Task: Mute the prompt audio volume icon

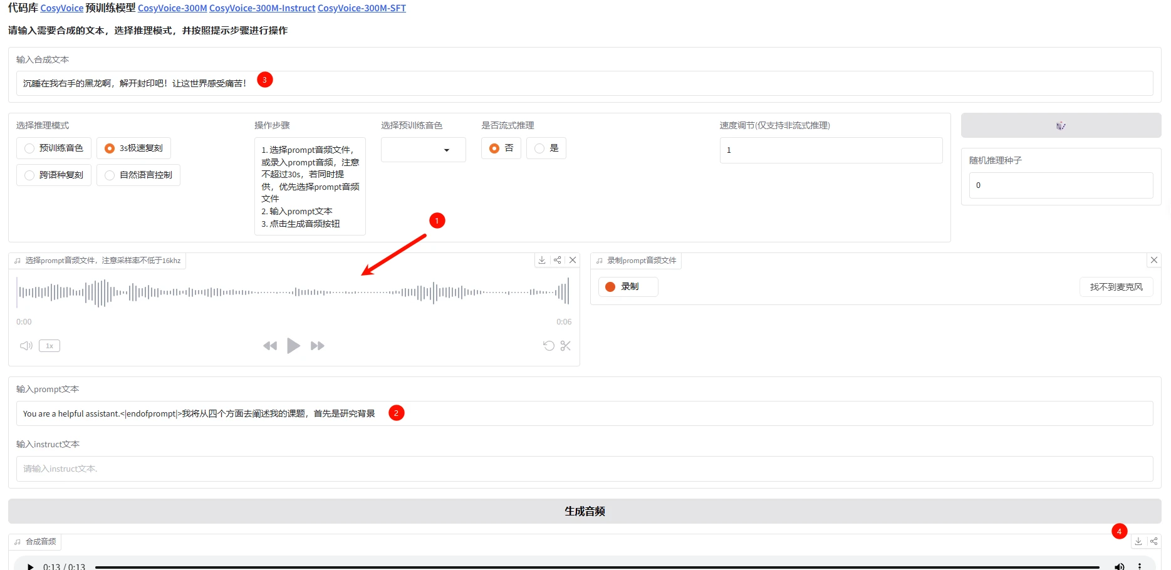Action: coord(26,346)
